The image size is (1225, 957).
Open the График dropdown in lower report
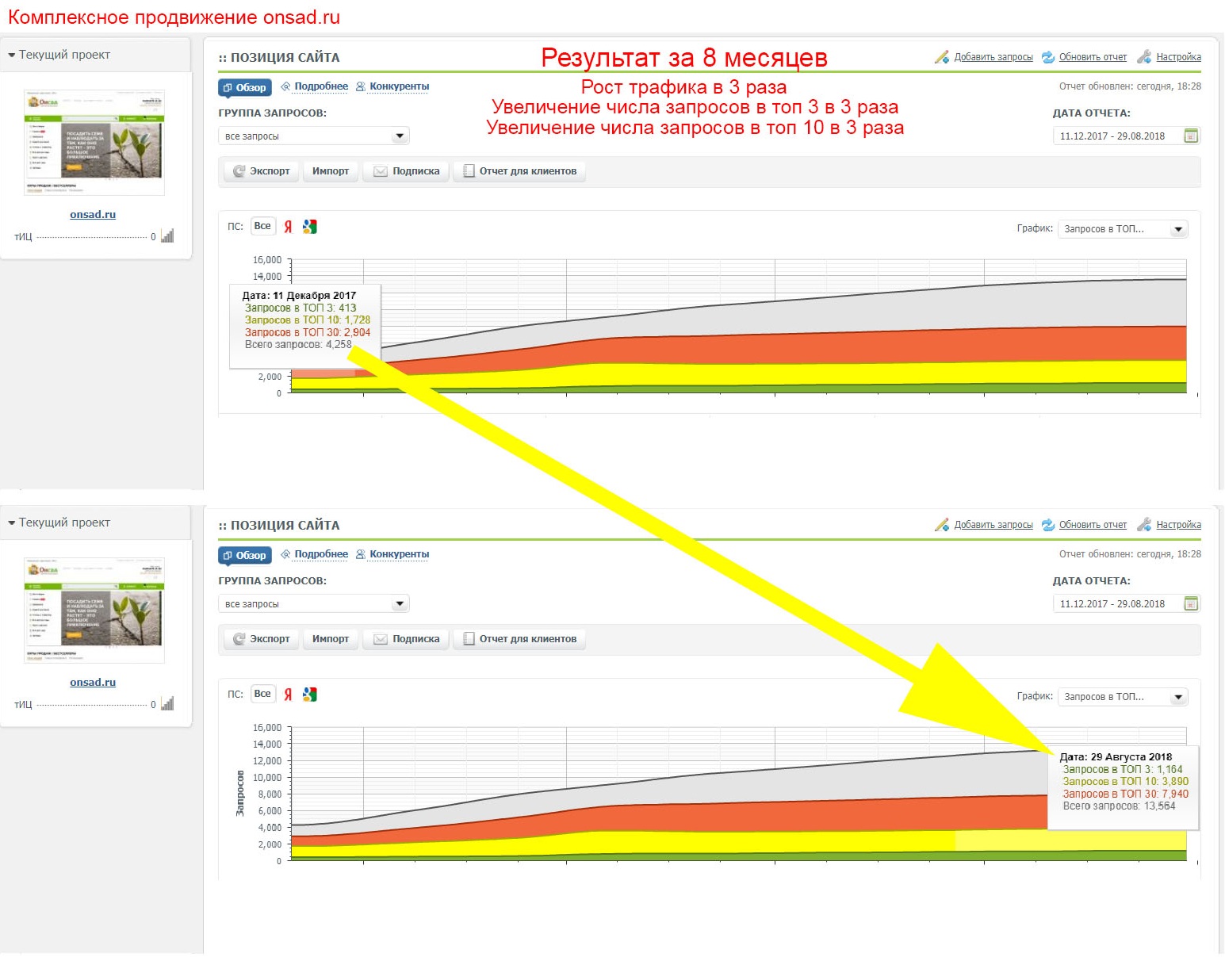(1123, 697)
